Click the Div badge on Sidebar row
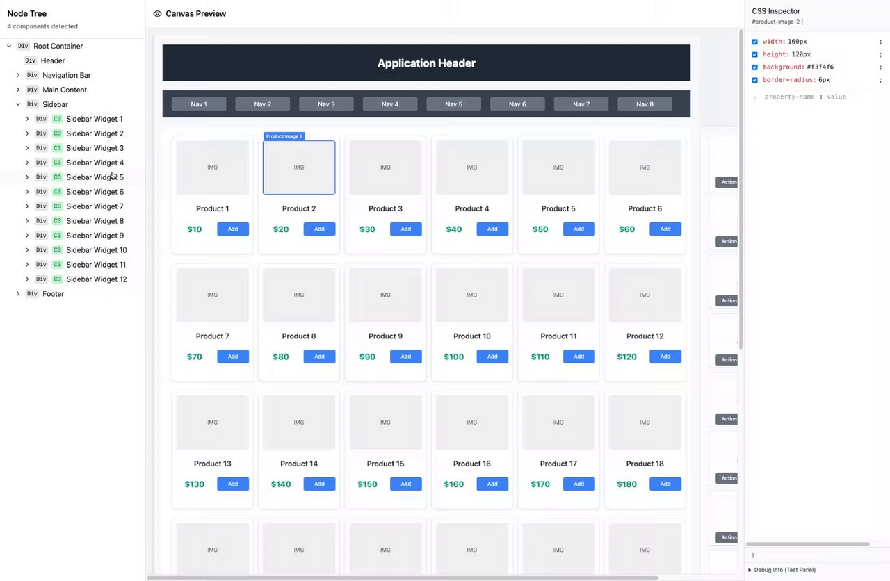Image resolution: width=890 pixels, height=581 pixels. click(x=32, y=105)
